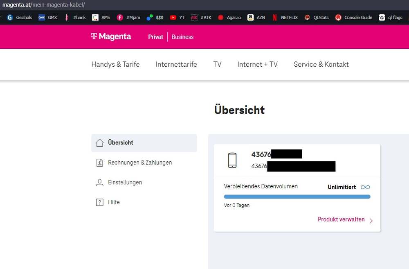409x269 pixels.
Task: Open the Internet + TV menu
Action: click(x=257, y=64)
